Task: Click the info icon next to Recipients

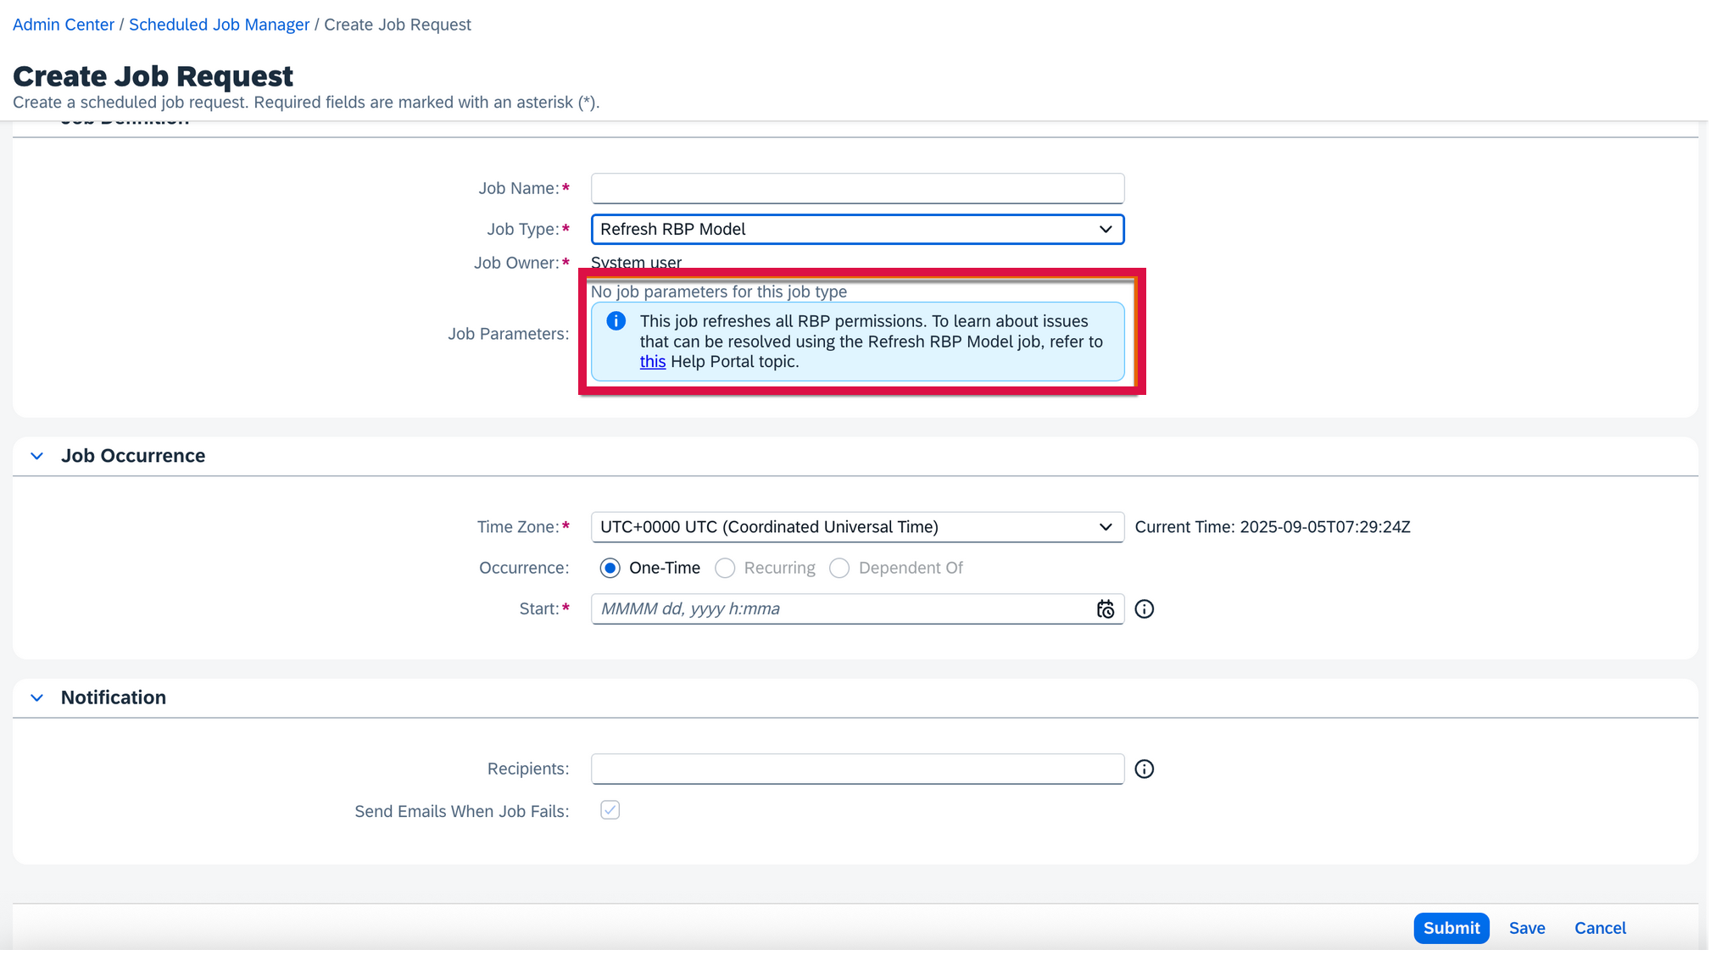Action: tap(1144, 769)
